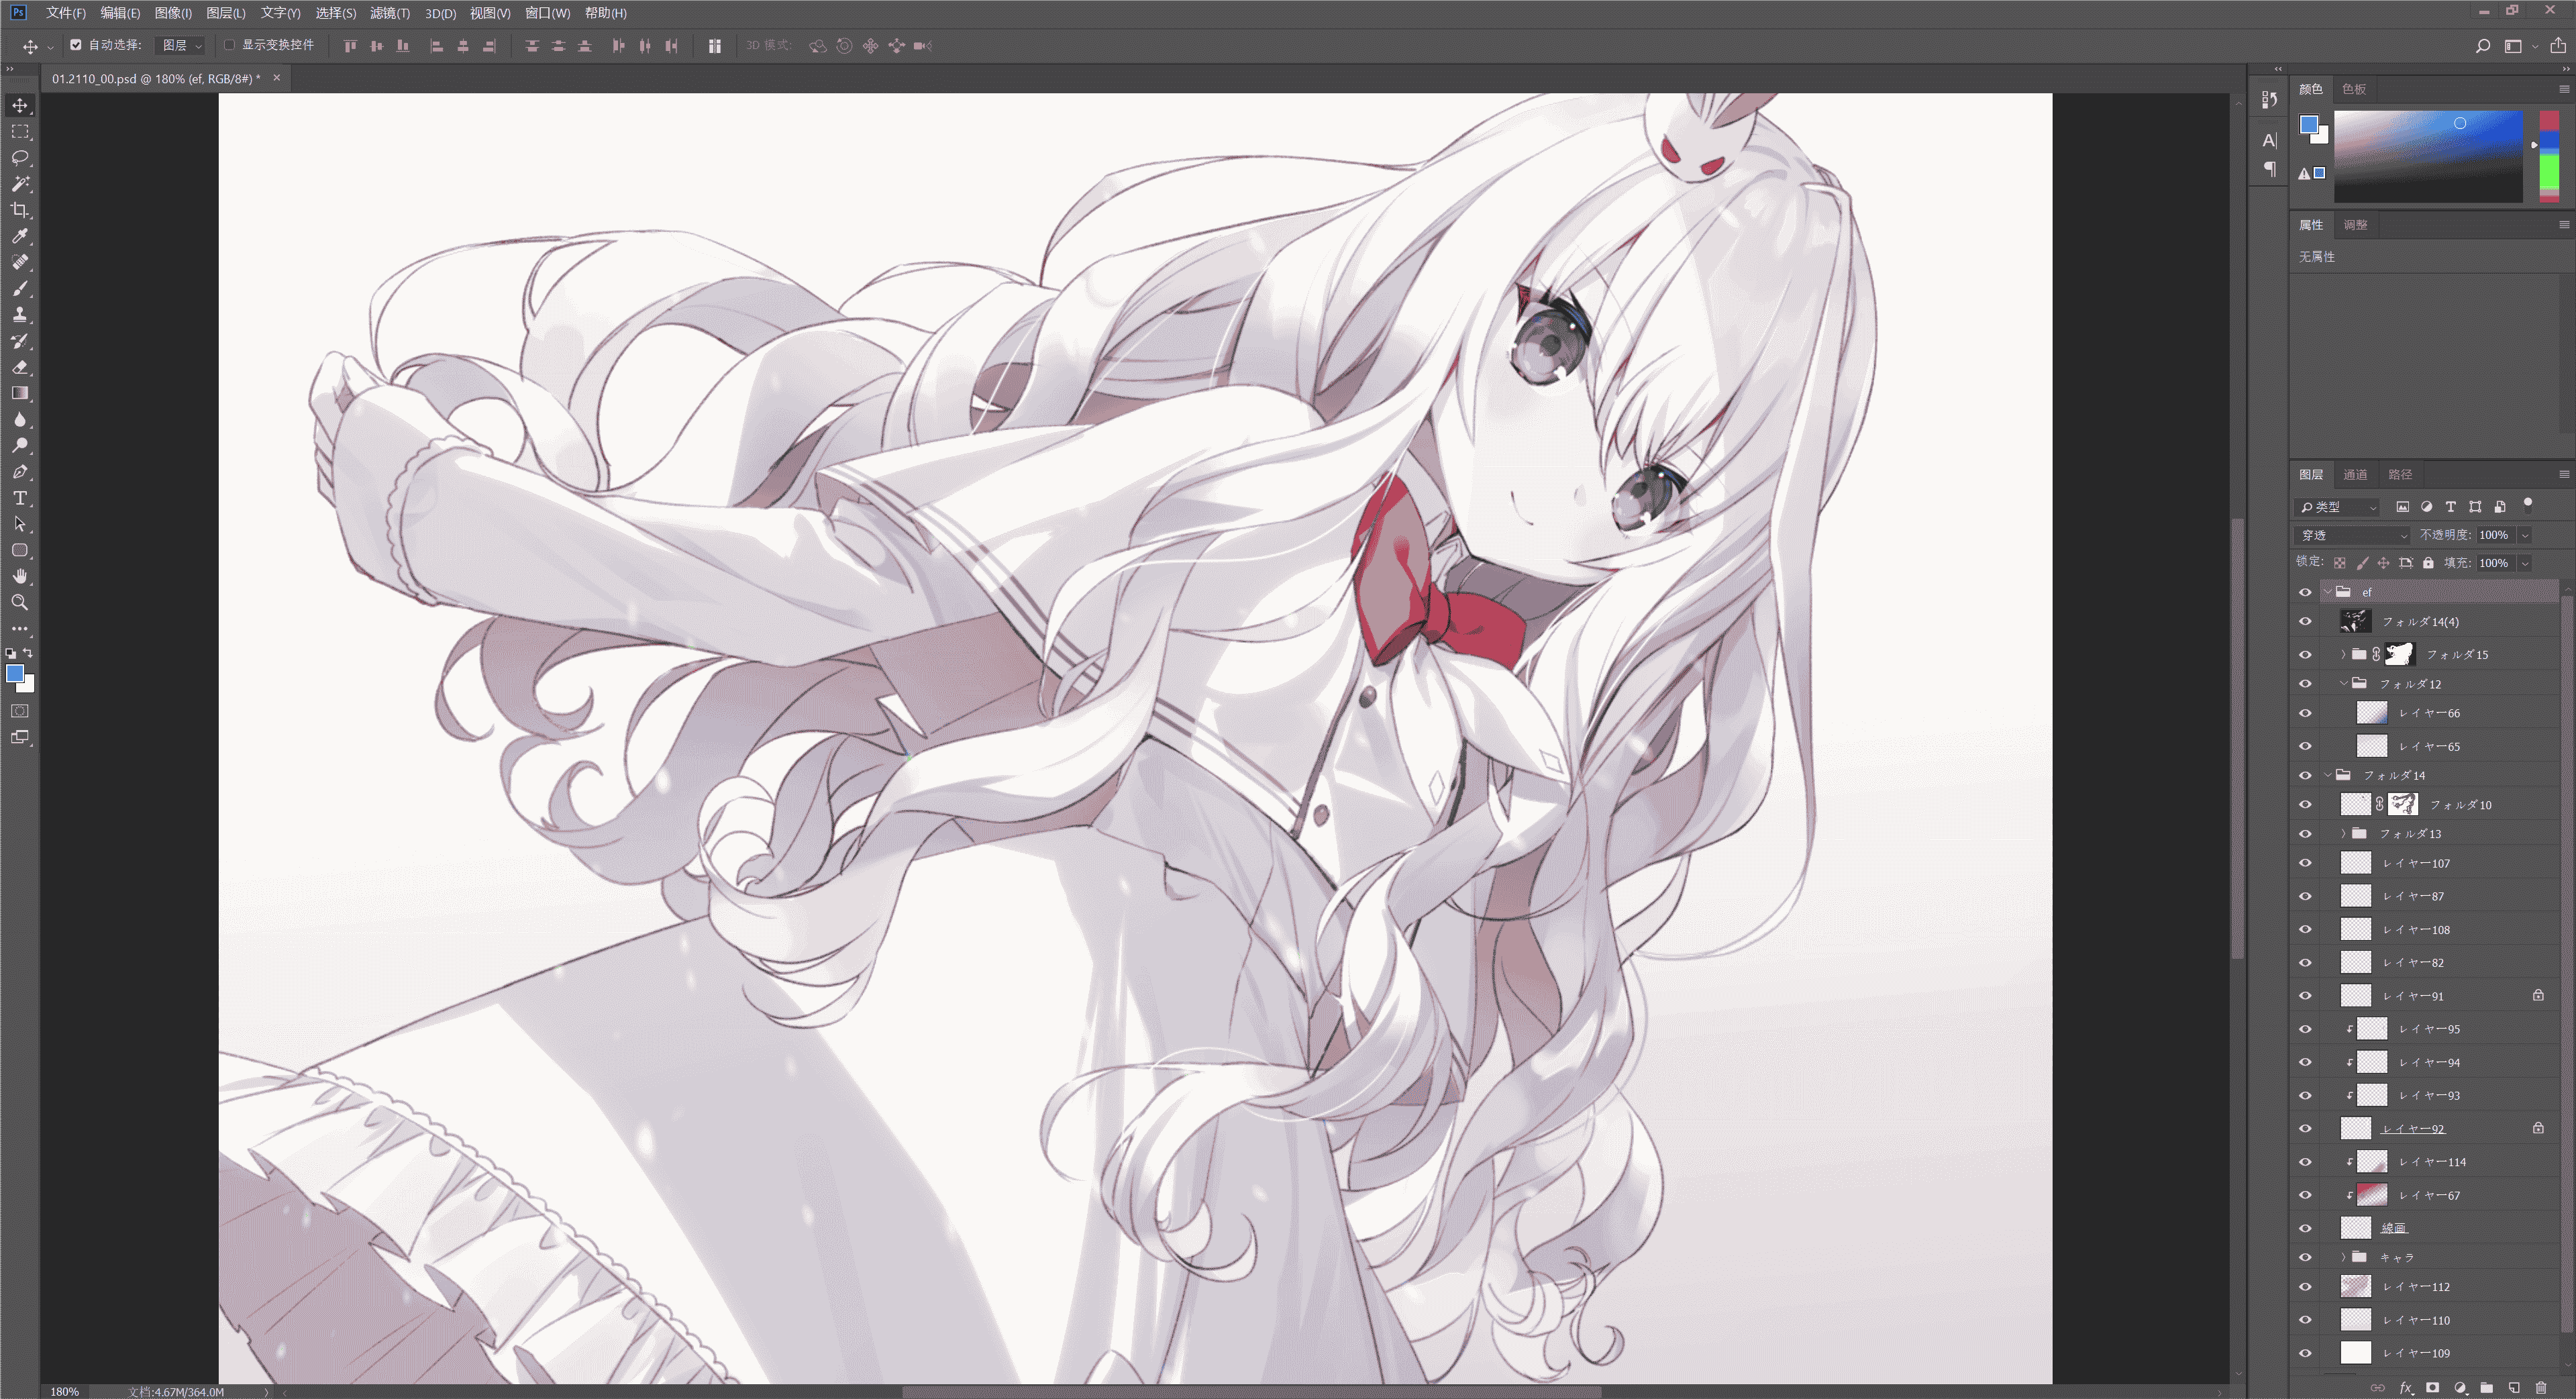Screen dimensions: 2576x1399
Task: Enable the 显示变换控件 checkbox
Action: pyautogui.click(x=230, y=45)
